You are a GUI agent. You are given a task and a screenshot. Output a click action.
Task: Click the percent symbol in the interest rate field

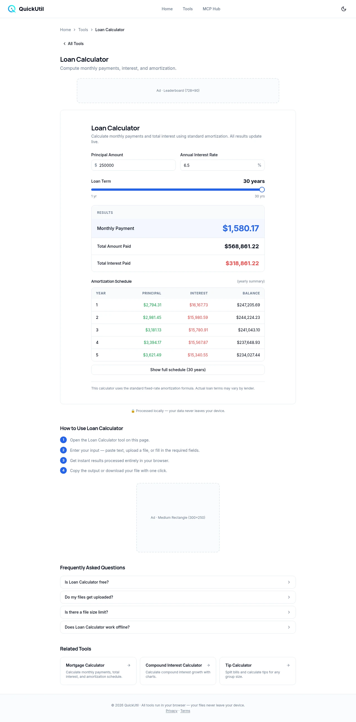tap(259, 165)
